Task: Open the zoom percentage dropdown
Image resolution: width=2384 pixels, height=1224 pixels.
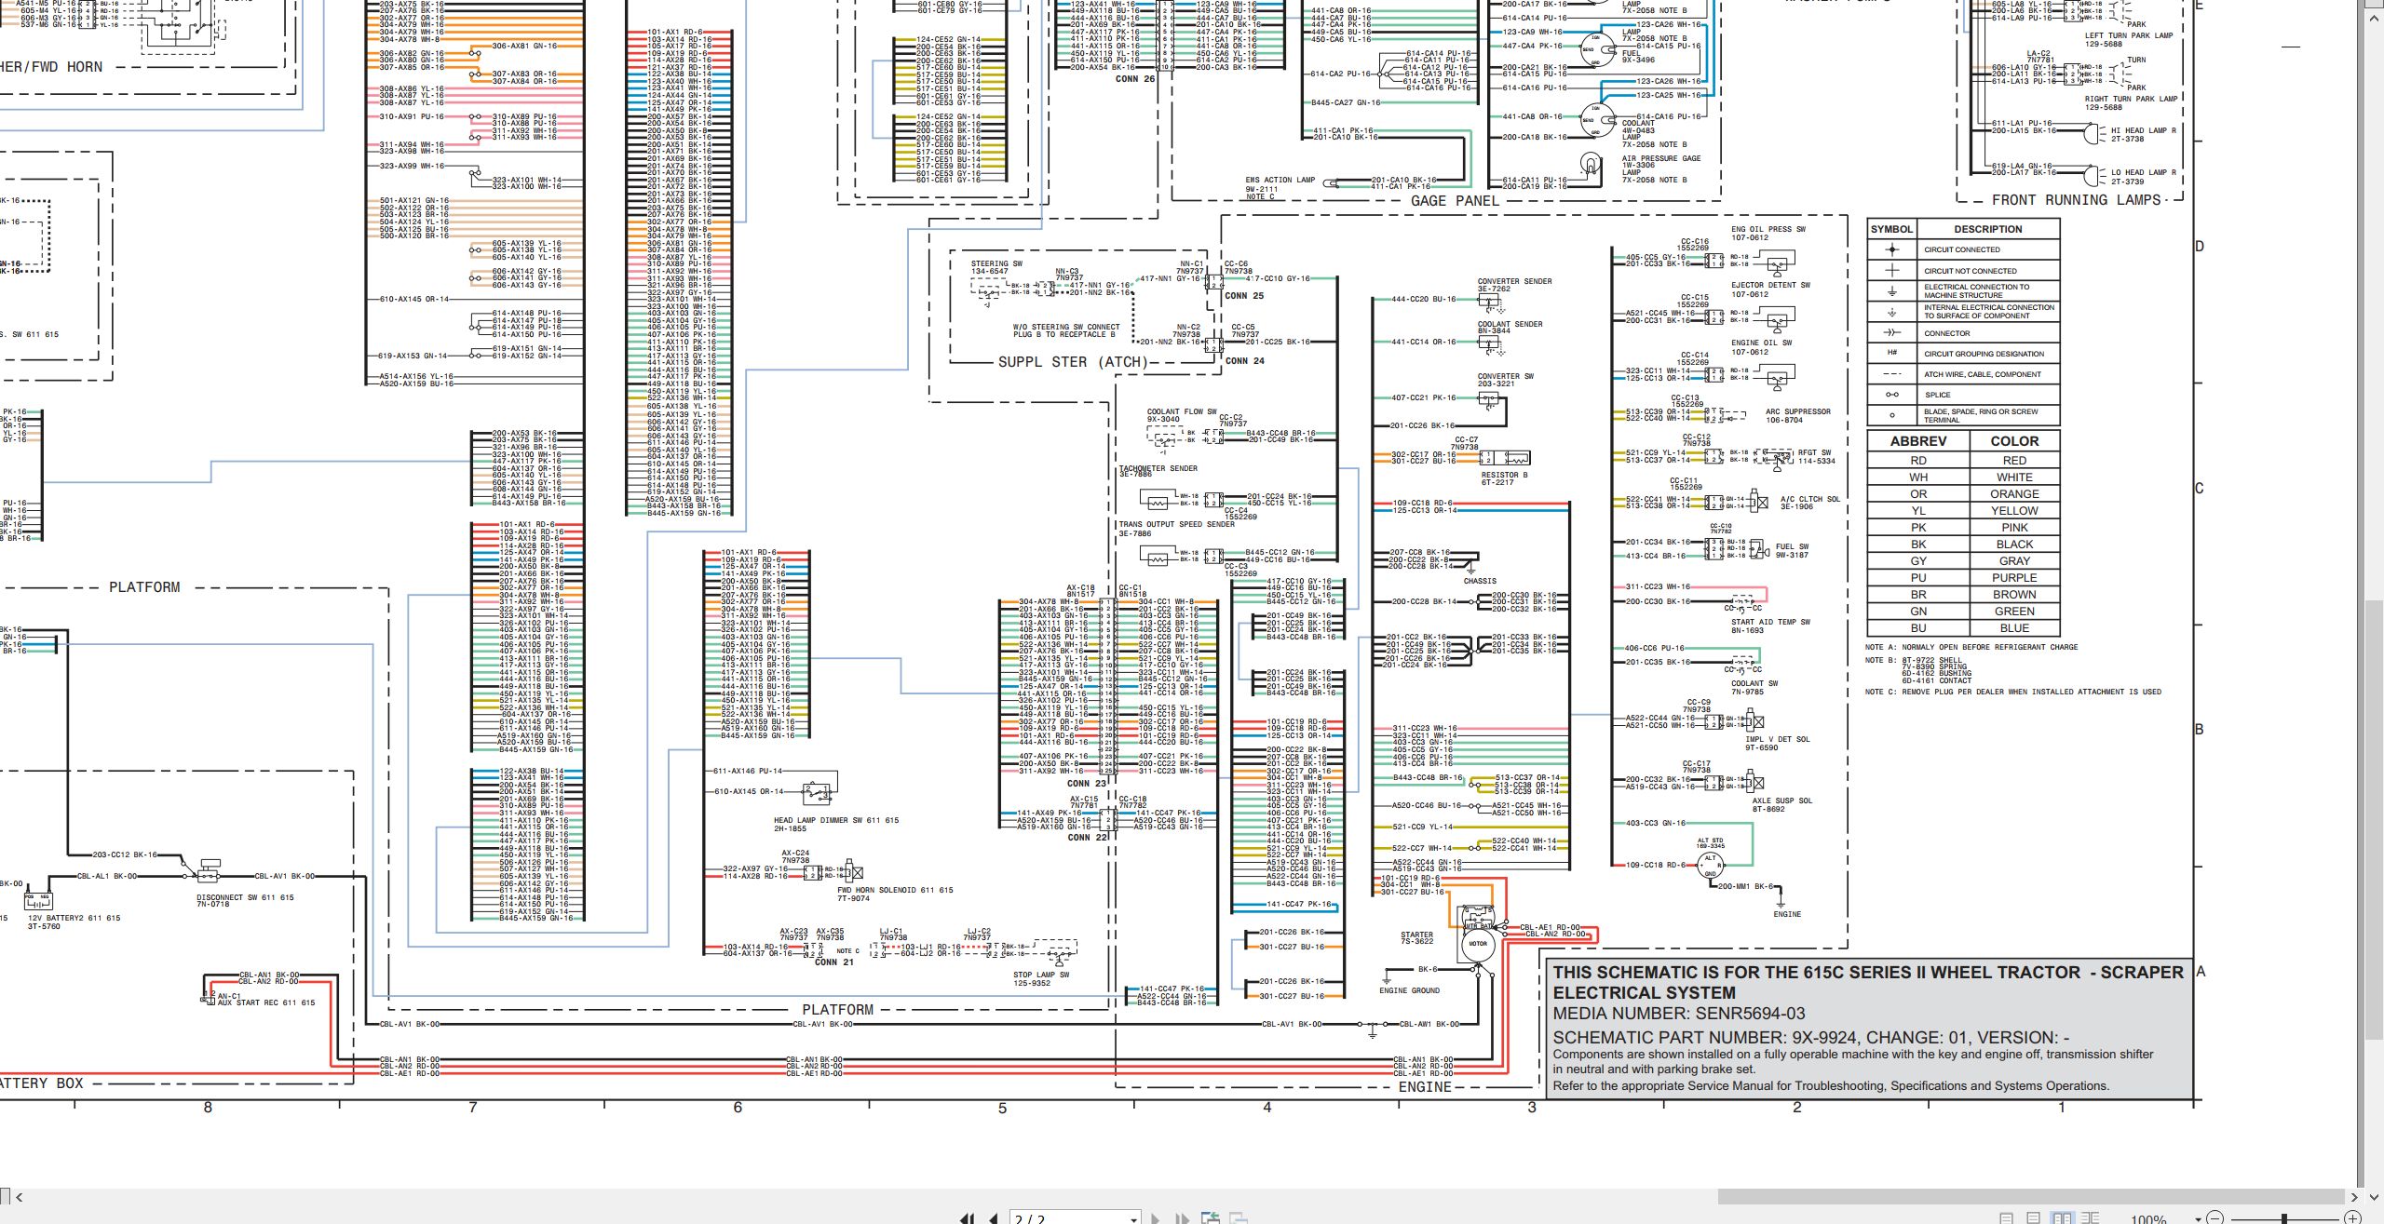Action: (x=2198, y=1219)
